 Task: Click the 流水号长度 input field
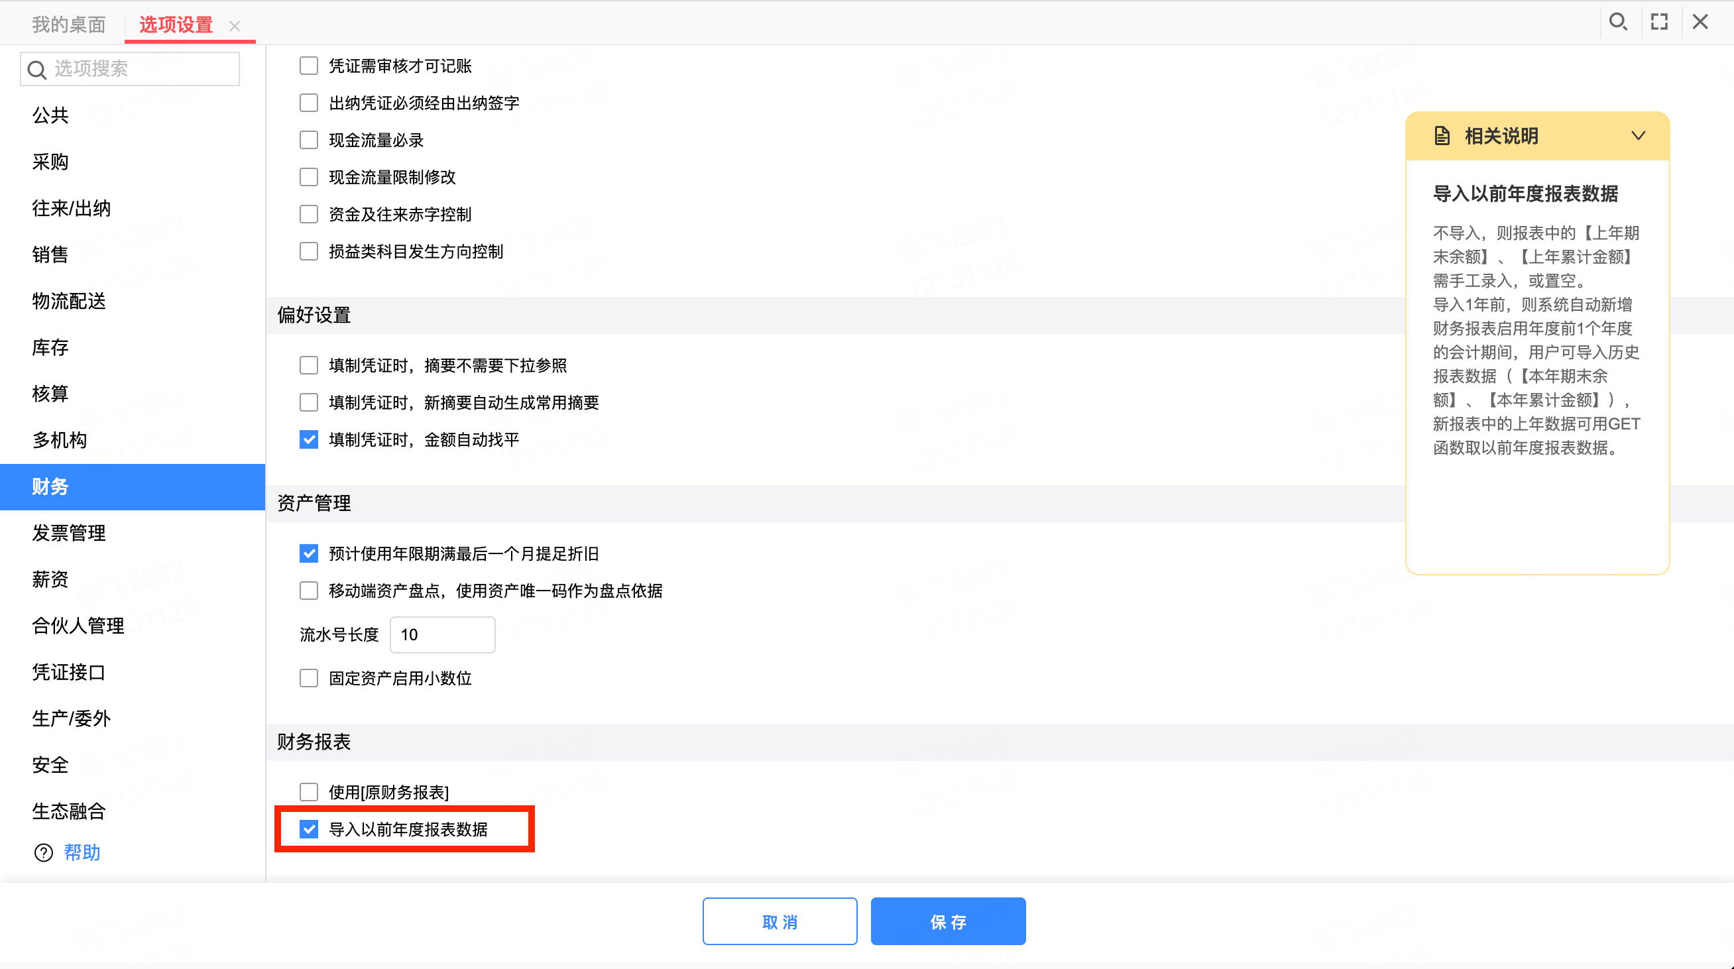[442, 634]
